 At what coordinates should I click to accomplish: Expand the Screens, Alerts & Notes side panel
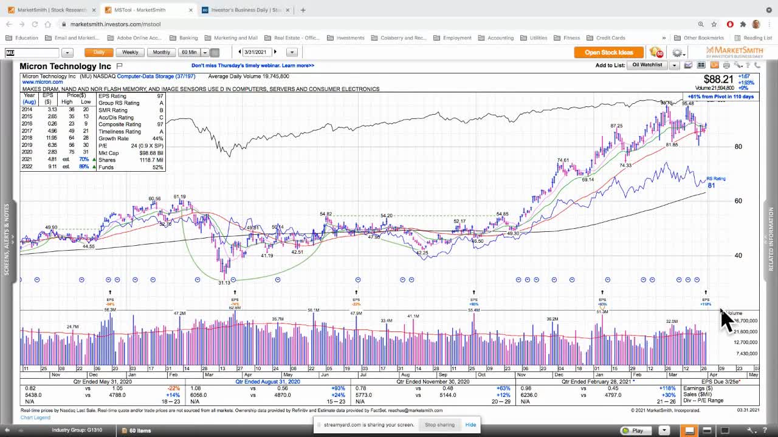[7, 240]
